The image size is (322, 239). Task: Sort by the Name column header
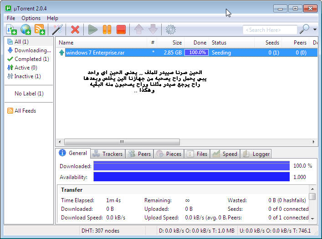tap(102, 43)
